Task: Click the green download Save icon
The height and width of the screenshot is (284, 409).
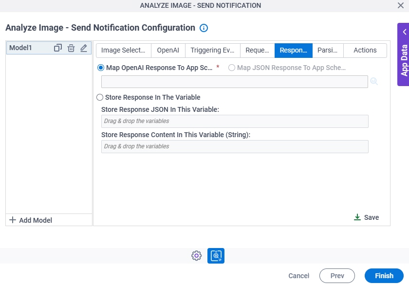Action: (357, 217)
